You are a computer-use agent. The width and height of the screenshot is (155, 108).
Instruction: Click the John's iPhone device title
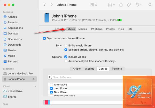pyautogui.click(x=64, y=16)
